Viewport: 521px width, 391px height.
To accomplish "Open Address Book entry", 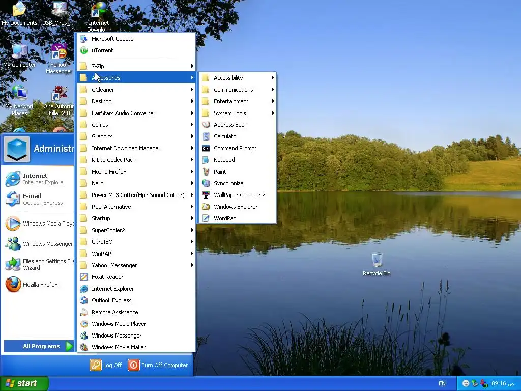I will tap(237, 125).
